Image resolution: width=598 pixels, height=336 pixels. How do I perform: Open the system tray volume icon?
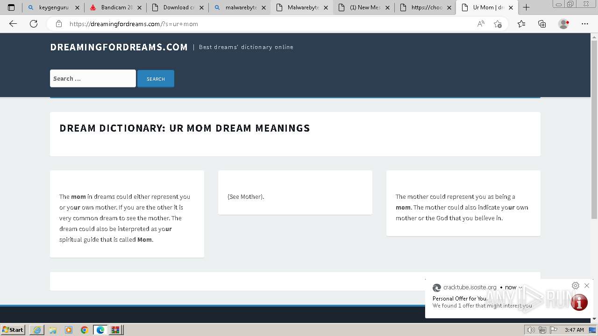coord(531,330)
